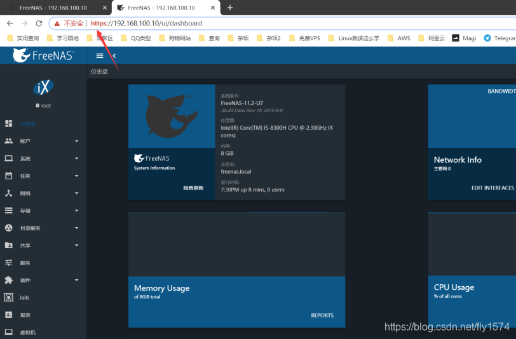
Task: Click the 检查更新 button
Action: (x=193, y=188)
